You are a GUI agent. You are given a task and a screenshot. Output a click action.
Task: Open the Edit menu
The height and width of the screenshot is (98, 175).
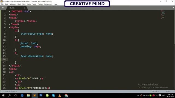[7, 4]
